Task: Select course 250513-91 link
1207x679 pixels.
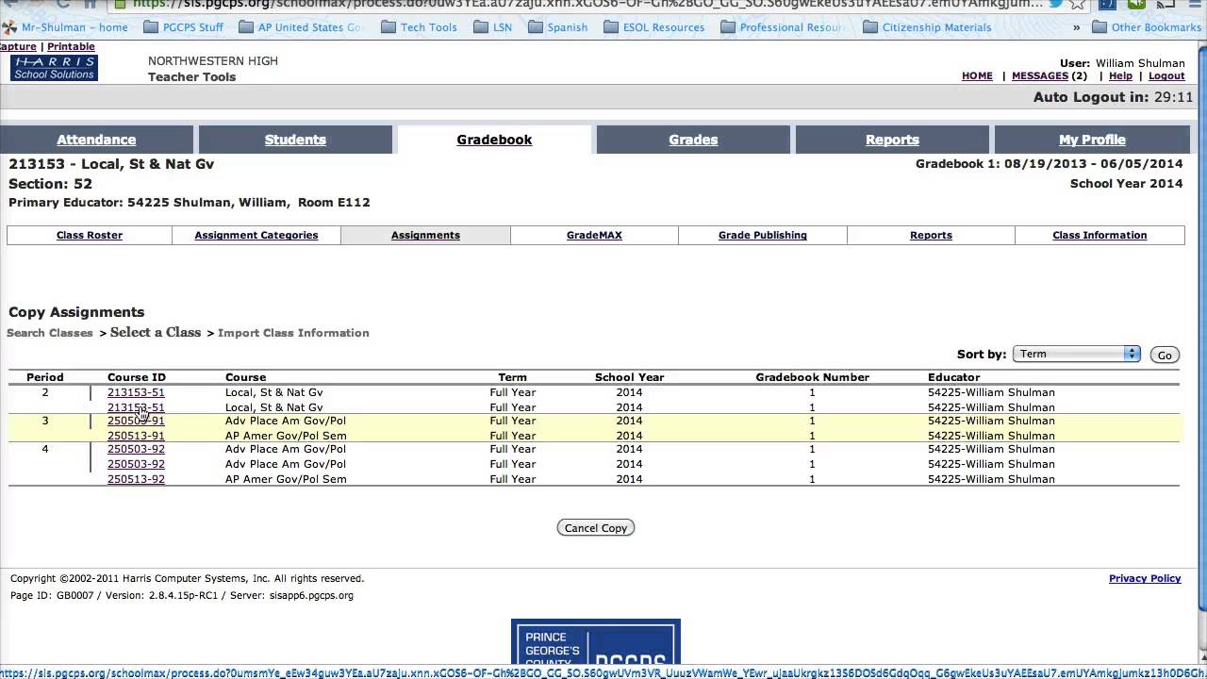Action: pos(136,436)
